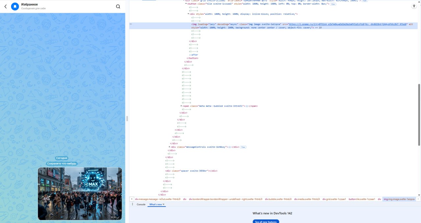Screen dimensions: 421x223
Task: Go back using the chat header arrow
Action: point(6,7)
